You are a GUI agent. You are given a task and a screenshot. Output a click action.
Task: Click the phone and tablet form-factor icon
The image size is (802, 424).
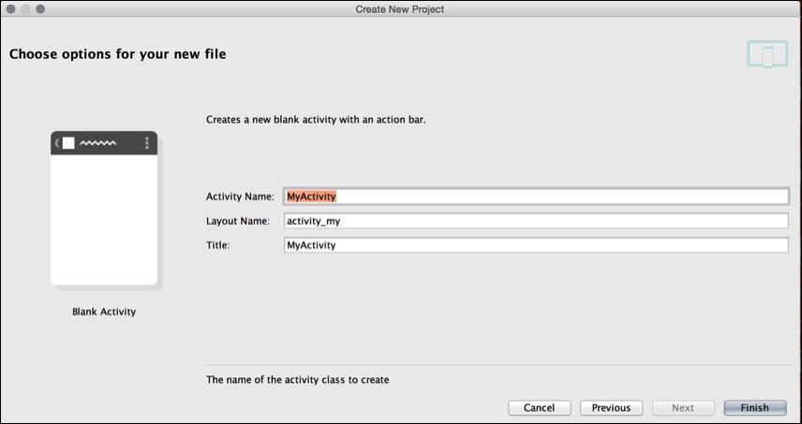tap(767, 54)
